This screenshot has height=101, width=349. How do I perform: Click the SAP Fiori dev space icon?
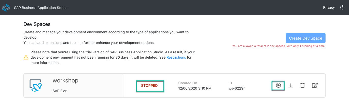click(36, 86)
